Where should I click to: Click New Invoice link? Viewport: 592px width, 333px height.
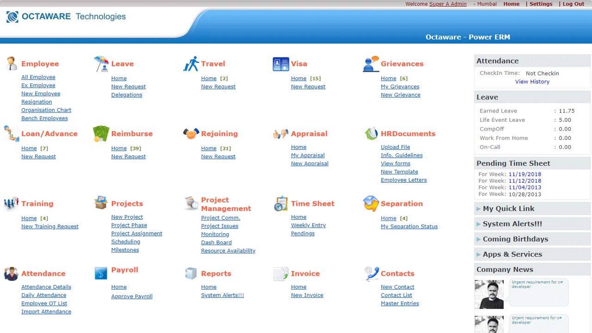307,295
